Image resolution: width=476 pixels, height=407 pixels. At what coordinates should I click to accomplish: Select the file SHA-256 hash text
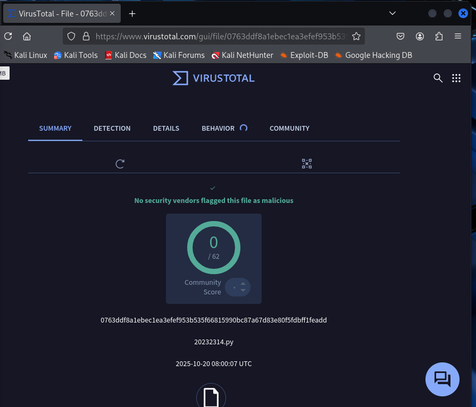(214, 320)
